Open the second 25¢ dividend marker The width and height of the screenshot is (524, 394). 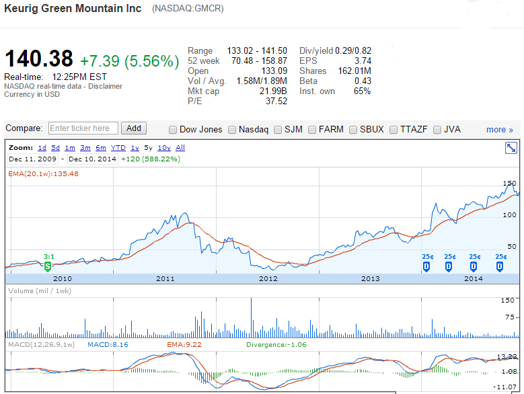[449, 266]
